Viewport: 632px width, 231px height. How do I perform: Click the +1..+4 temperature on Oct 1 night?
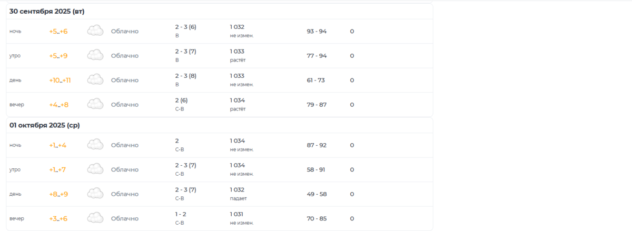[57, 145]
